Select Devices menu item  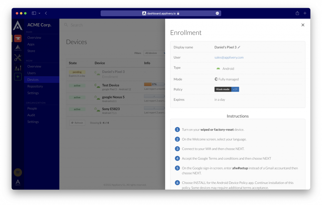tap(42, 80)
